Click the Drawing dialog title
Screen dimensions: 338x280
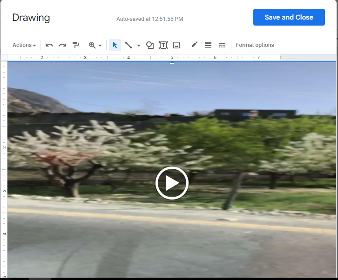point(31,18)
